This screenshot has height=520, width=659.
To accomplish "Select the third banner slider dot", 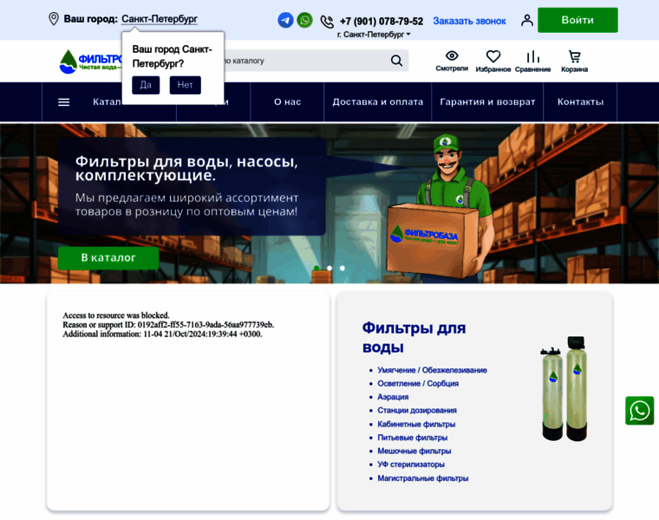I will (x=343, y=268).
